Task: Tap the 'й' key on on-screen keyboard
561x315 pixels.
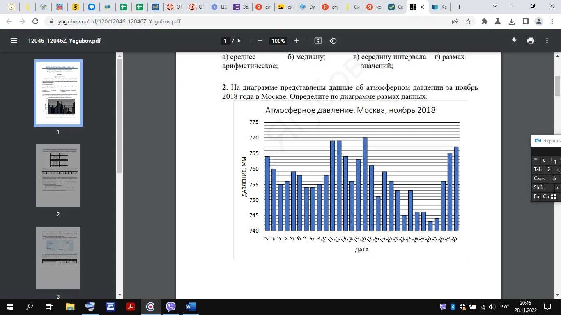Action: coord(549,169)
